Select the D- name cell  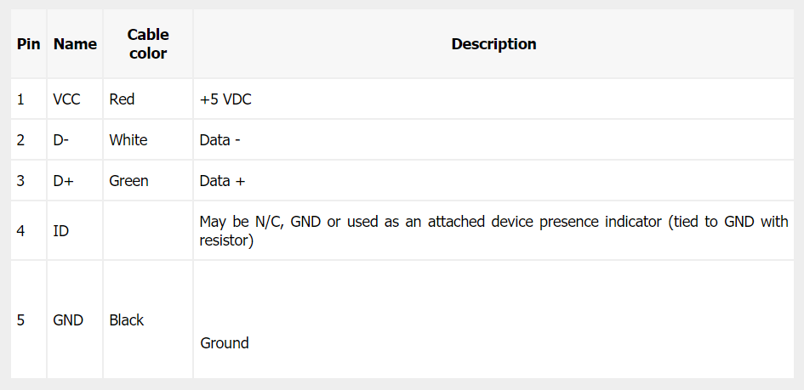61,140
